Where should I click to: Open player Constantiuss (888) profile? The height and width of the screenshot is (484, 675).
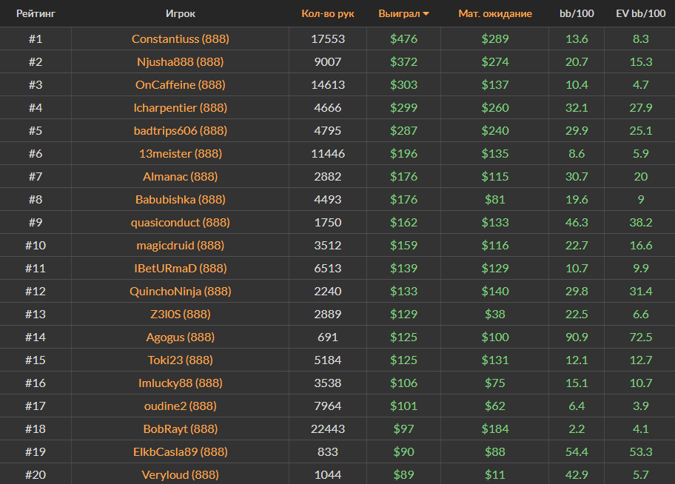(181, 38)
